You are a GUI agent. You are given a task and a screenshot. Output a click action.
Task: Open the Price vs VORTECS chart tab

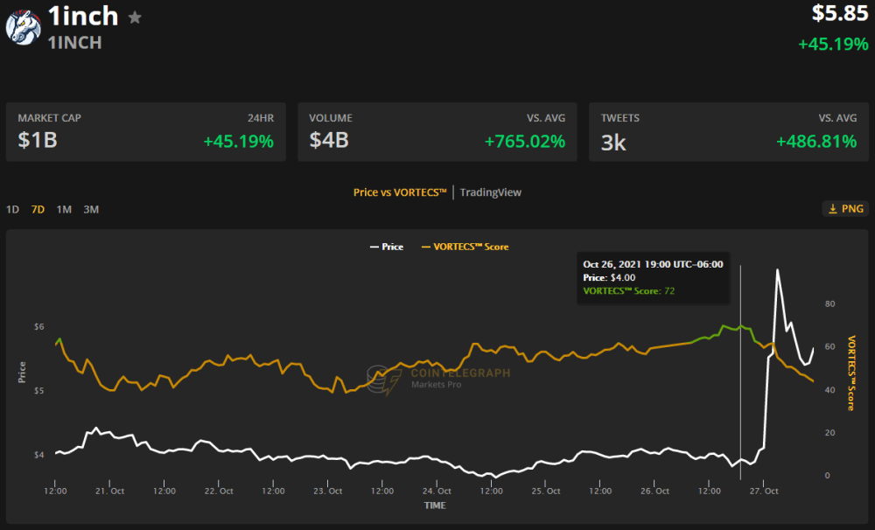click(x=400, y=192)
